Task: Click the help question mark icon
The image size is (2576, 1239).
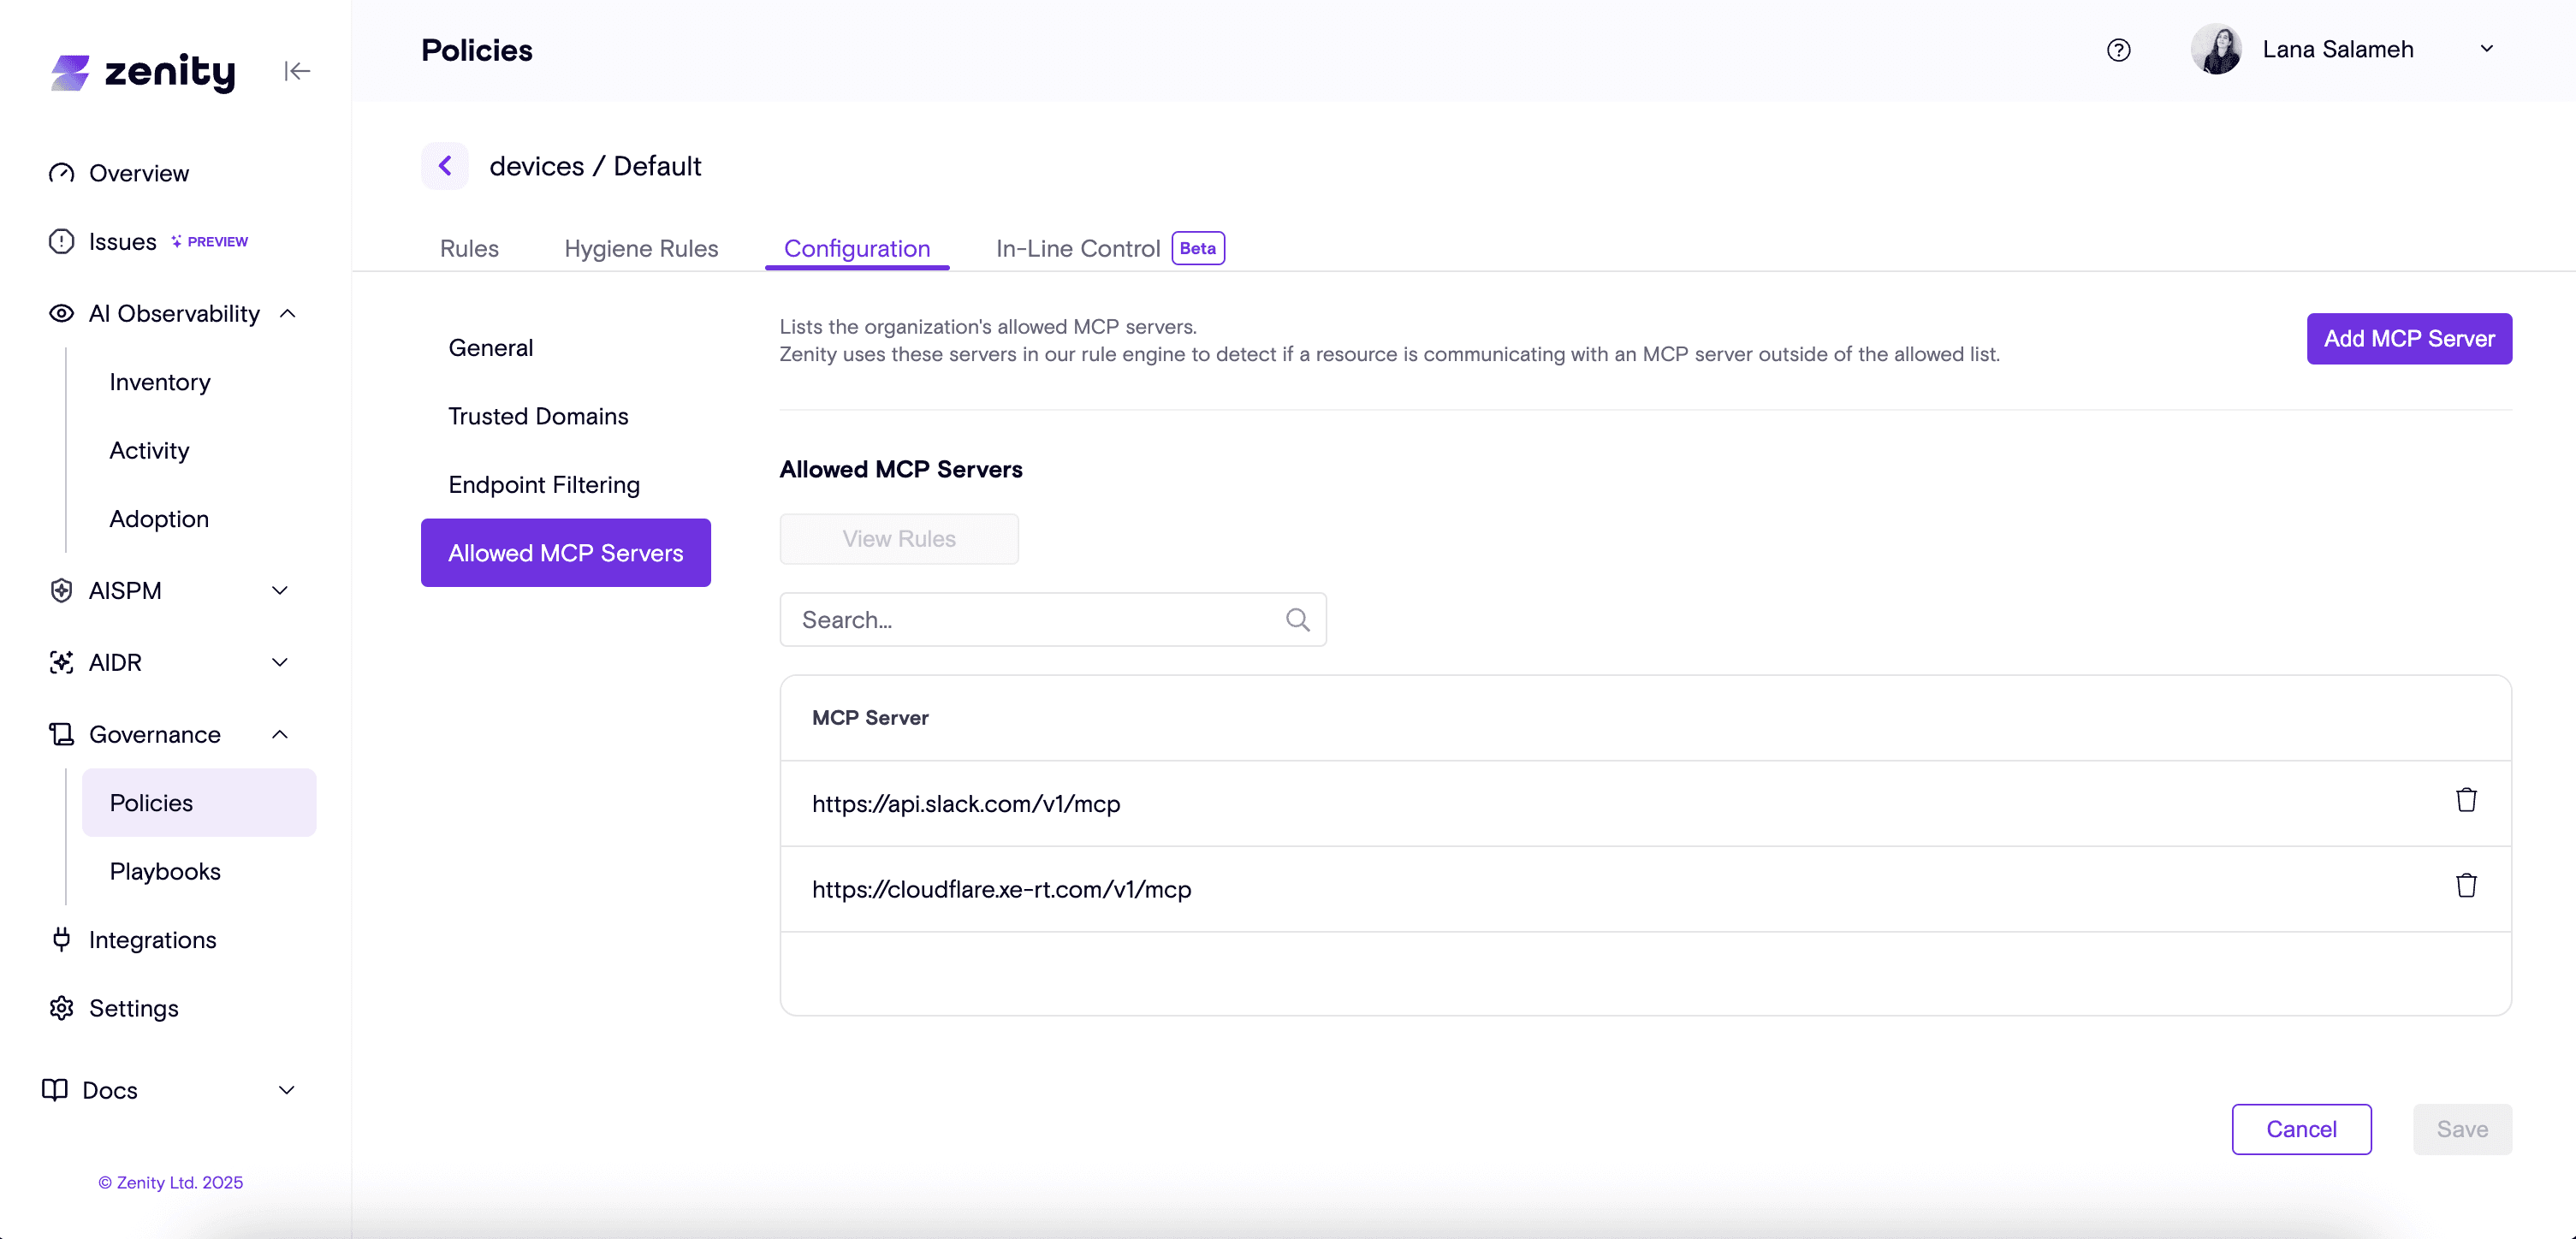Action: (x=2118, y=50)
